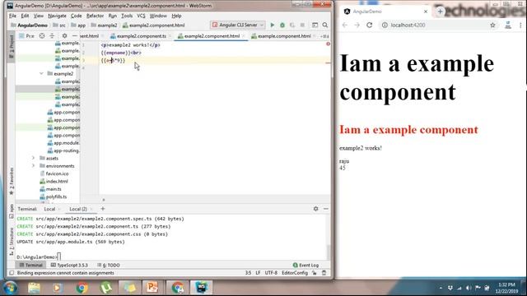Toggle the Favorites tool window side tab
The image size is (527, 296).
(x=12, y=182)
